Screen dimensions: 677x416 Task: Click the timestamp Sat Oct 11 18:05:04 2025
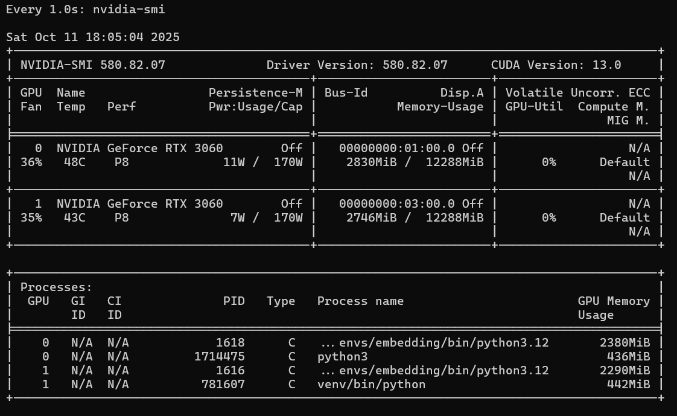pyautogui.click(x=93, y=37)
